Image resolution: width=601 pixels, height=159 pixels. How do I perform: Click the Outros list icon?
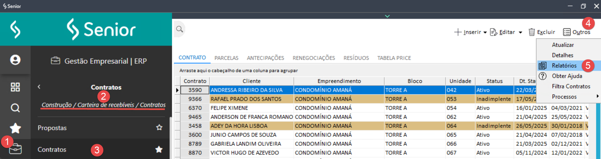tap(567, 32)
